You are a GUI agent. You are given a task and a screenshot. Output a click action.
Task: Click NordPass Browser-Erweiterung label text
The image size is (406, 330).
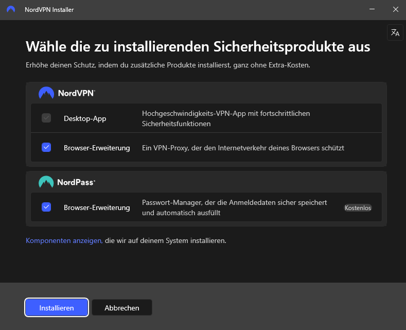pos(97,207)
